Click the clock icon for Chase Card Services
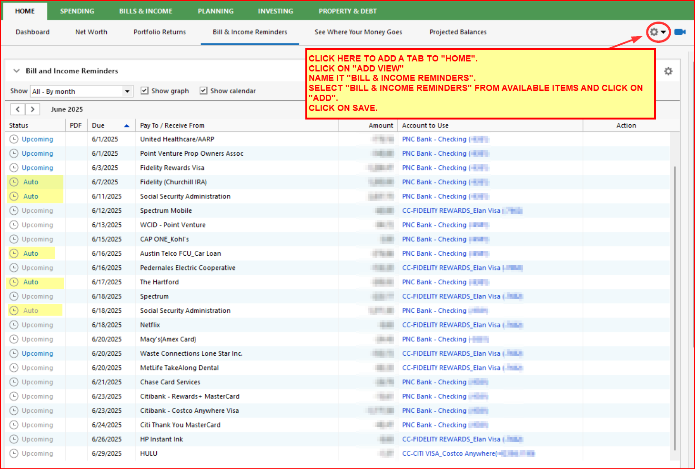Viewport: 695px width, 469px height. (x=14, y=382)
